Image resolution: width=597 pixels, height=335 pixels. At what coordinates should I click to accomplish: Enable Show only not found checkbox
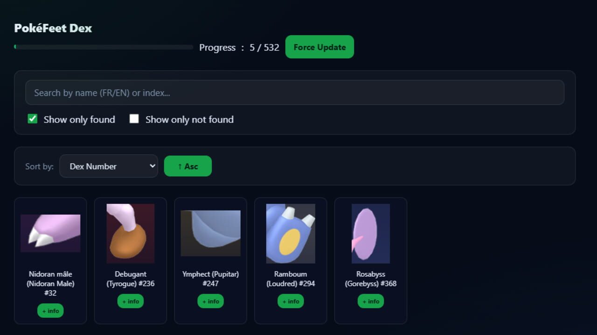coord(134,119)
